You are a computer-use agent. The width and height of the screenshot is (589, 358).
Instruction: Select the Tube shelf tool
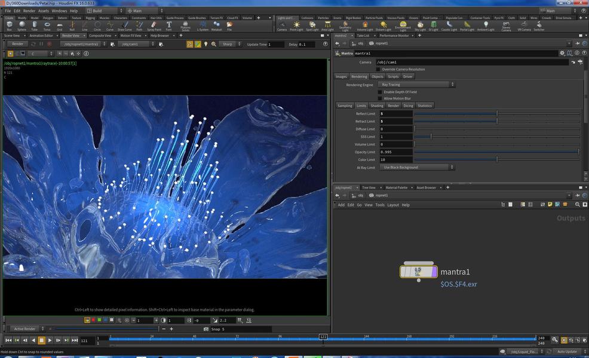[34, 26]
